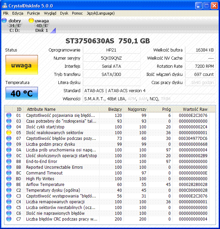The height and width of the screenshot is (229, 220).
Task: Open the Dysk menu
Action: click(x=64, y=13)
